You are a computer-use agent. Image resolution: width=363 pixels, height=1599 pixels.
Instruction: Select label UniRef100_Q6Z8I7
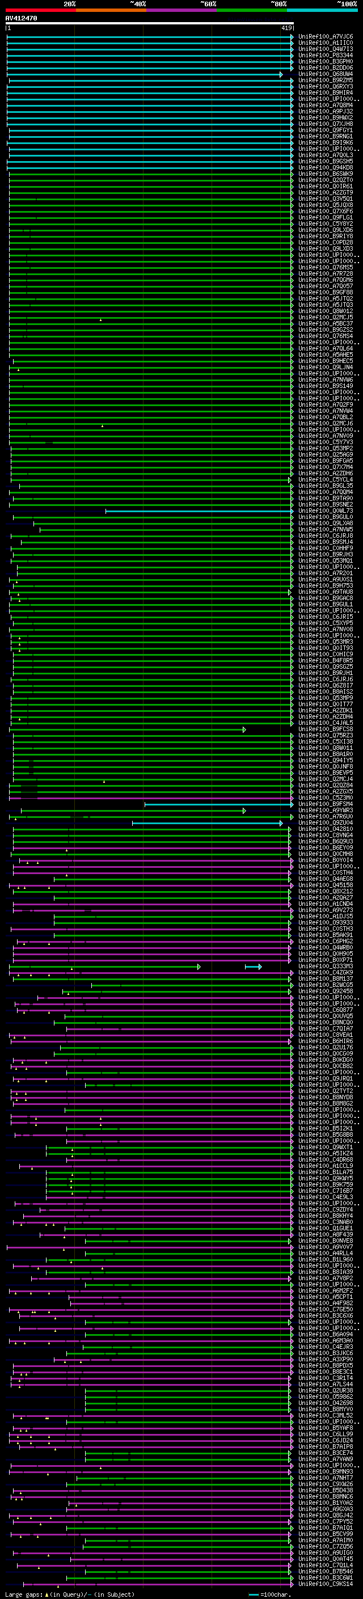tap(326, 685)
